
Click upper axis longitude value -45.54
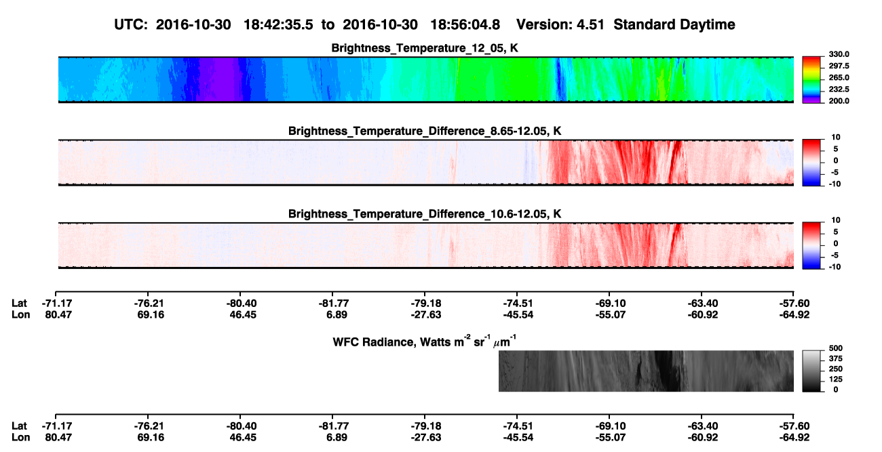pos(518,314)
